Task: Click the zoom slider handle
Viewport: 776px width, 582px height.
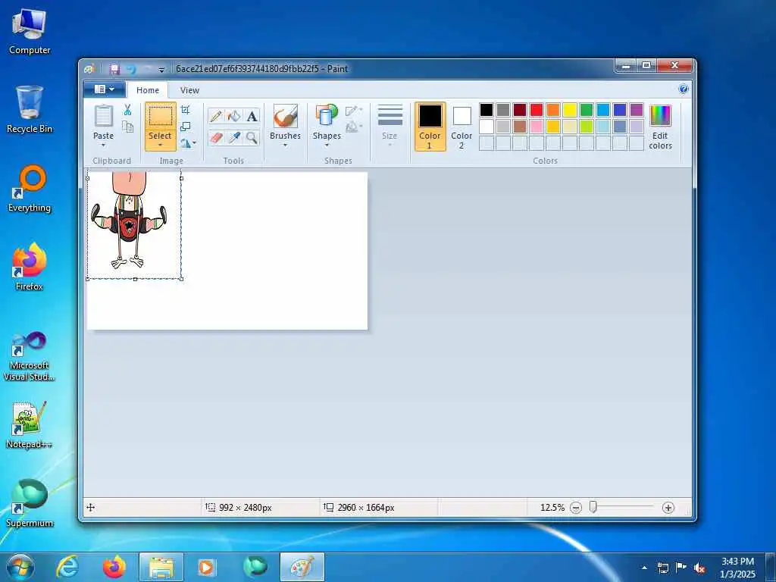Action: point(593,507)
